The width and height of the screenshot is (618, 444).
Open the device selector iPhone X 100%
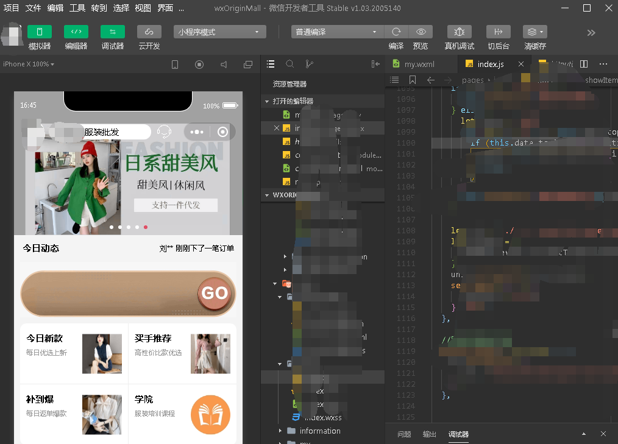pos(29,64)
